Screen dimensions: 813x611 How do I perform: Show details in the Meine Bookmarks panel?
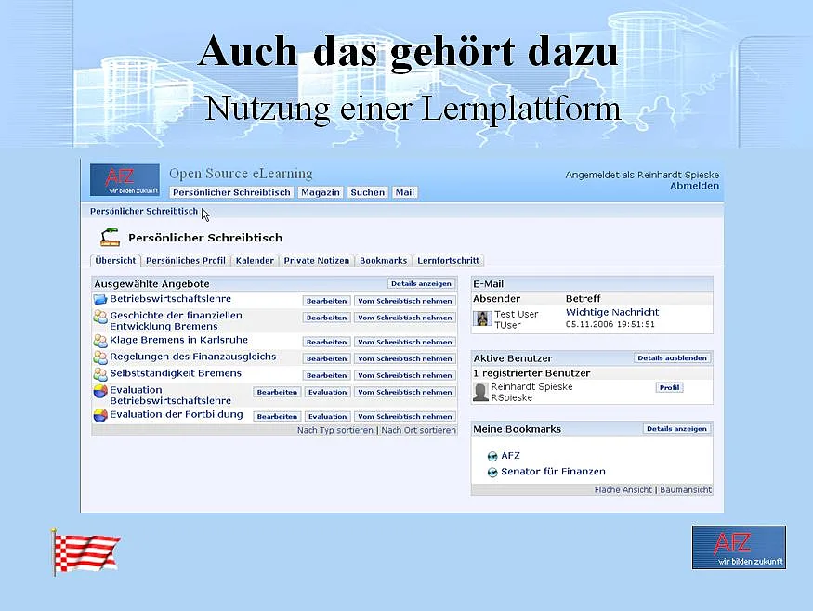[677, 429]
